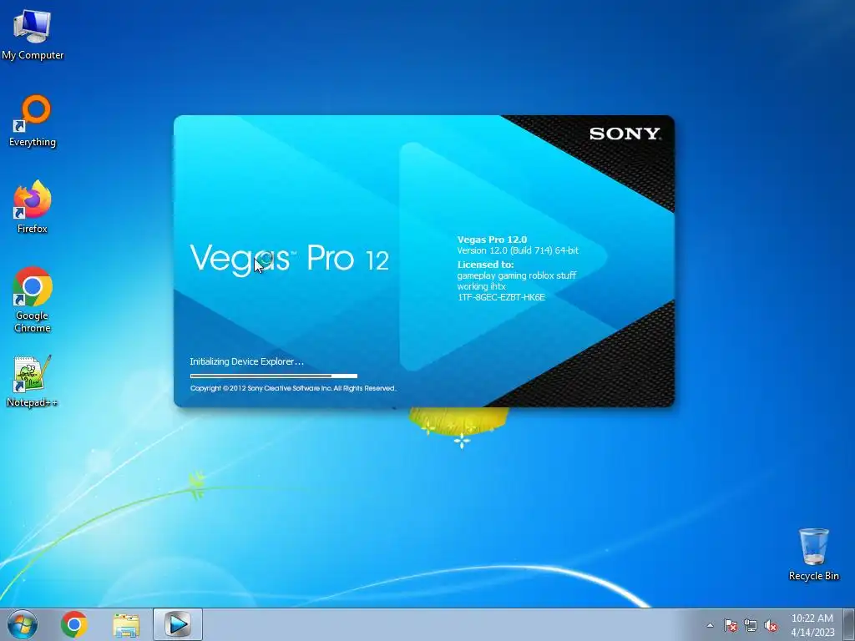Click the network status tray icon
This screenshot has height=641, width=855.
pos(751,625)
